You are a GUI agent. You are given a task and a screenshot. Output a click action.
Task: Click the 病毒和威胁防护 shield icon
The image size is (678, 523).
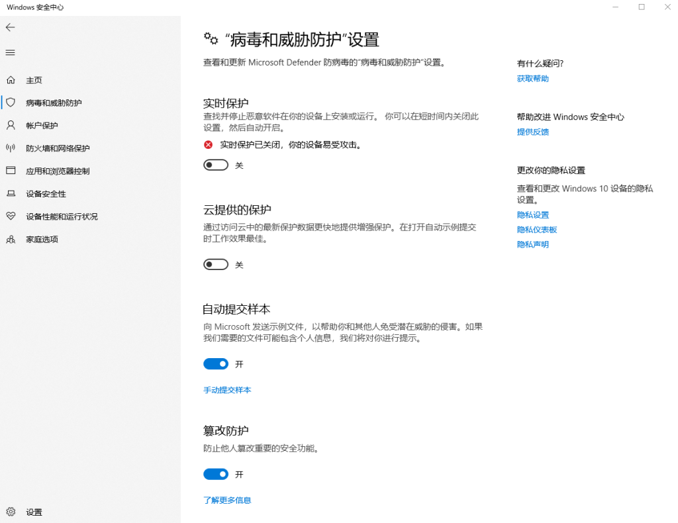11,103
